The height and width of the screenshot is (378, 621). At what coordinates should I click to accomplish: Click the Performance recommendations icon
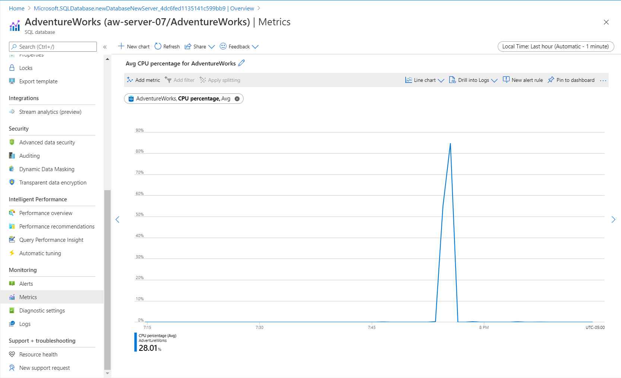(12, 226)
